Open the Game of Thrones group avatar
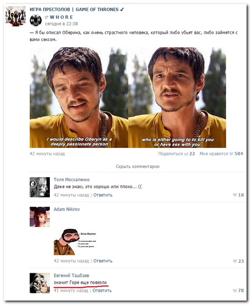Viewport: 251px width, 305px height. click(16, 16)
